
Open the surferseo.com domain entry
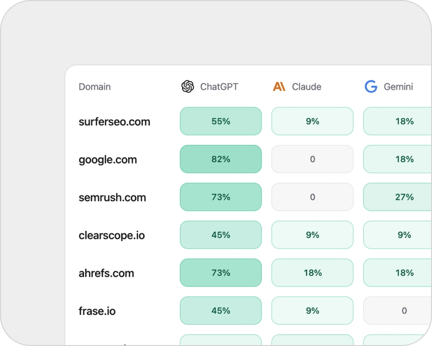[114, 121]
